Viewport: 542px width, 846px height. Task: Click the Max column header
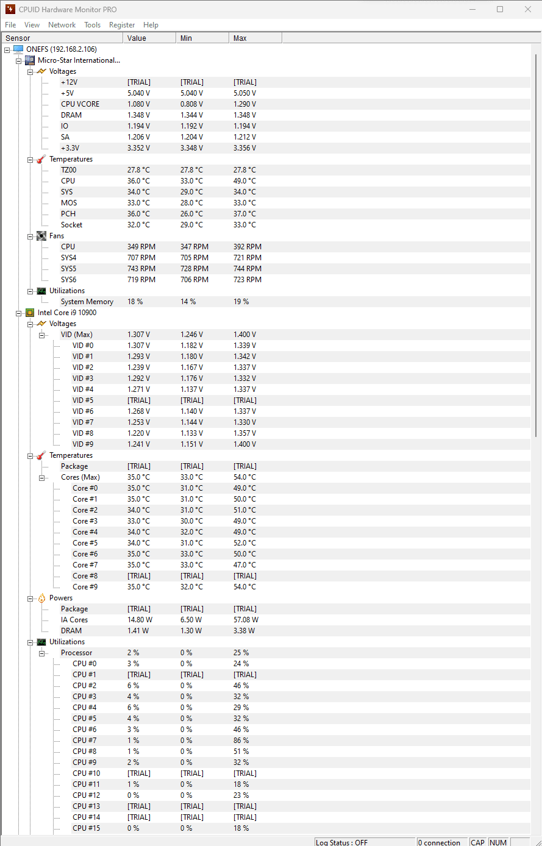click(255, 38)
